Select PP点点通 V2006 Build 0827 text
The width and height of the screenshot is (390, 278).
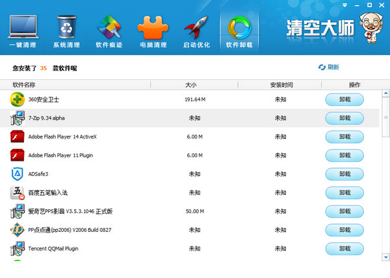click(x=70, y=230)
